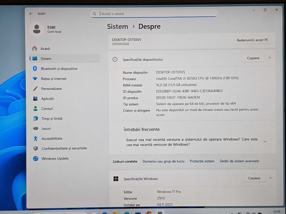Click the 'Întrebări frecvente' heading

pyautogui.click(x=142, y=129)
